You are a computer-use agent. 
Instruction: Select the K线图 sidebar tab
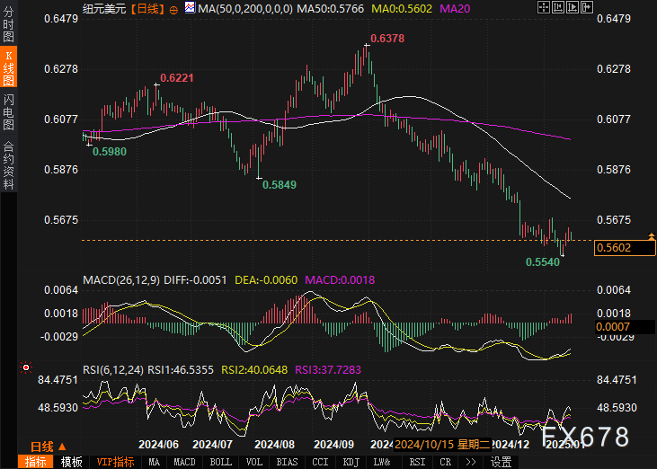8,67
